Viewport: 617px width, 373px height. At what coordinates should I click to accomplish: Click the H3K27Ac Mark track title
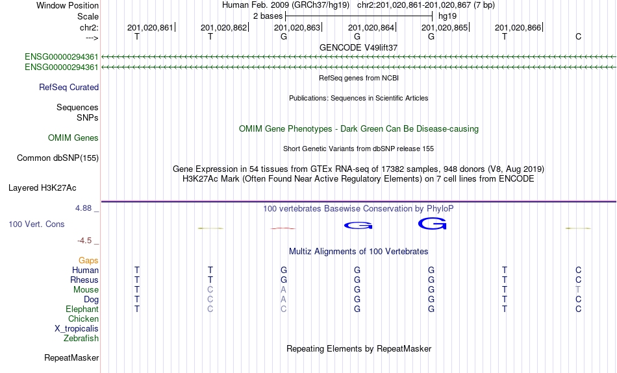point(359,179)
